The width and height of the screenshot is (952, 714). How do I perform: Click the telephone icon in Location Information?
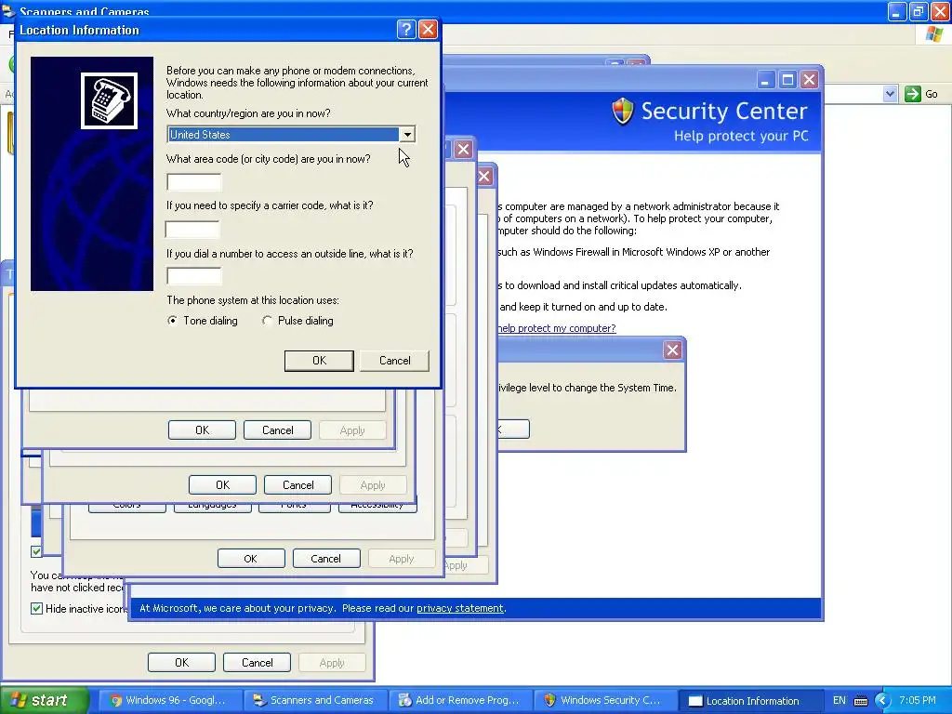pos(110,100)
